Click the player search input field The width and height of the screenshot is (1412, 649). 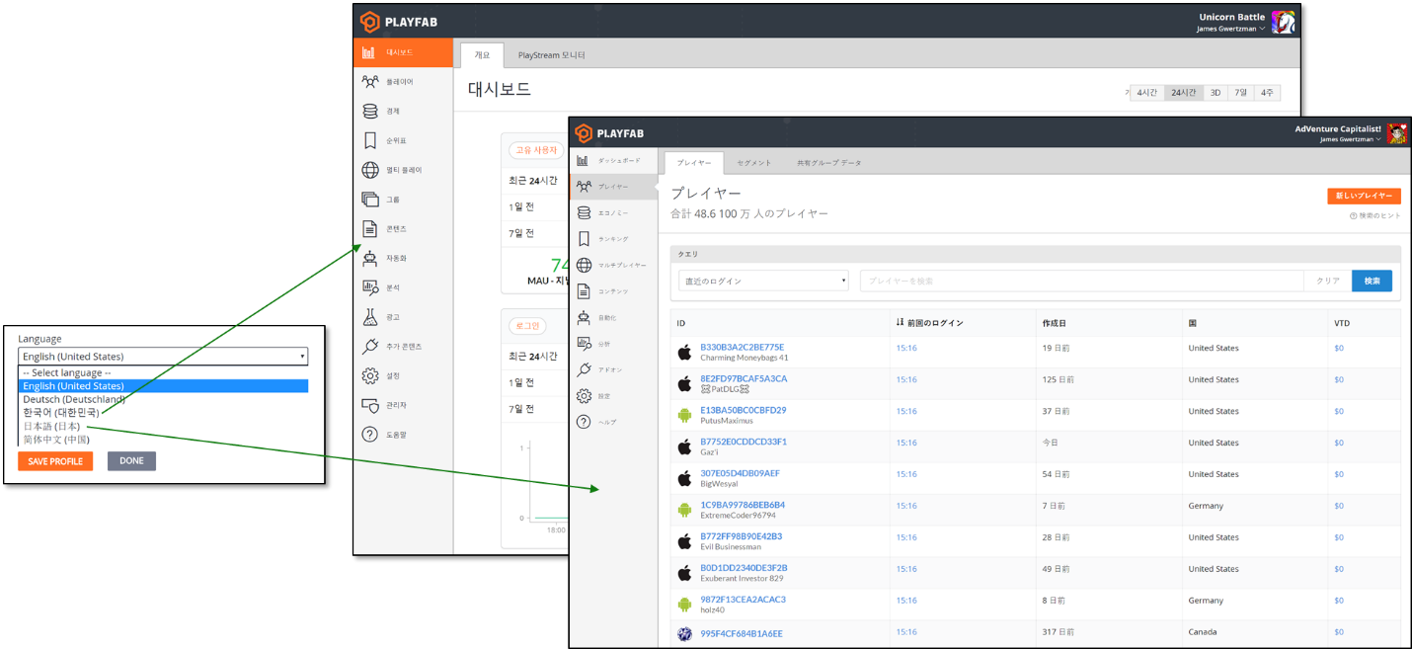[x=1081, y=282]
